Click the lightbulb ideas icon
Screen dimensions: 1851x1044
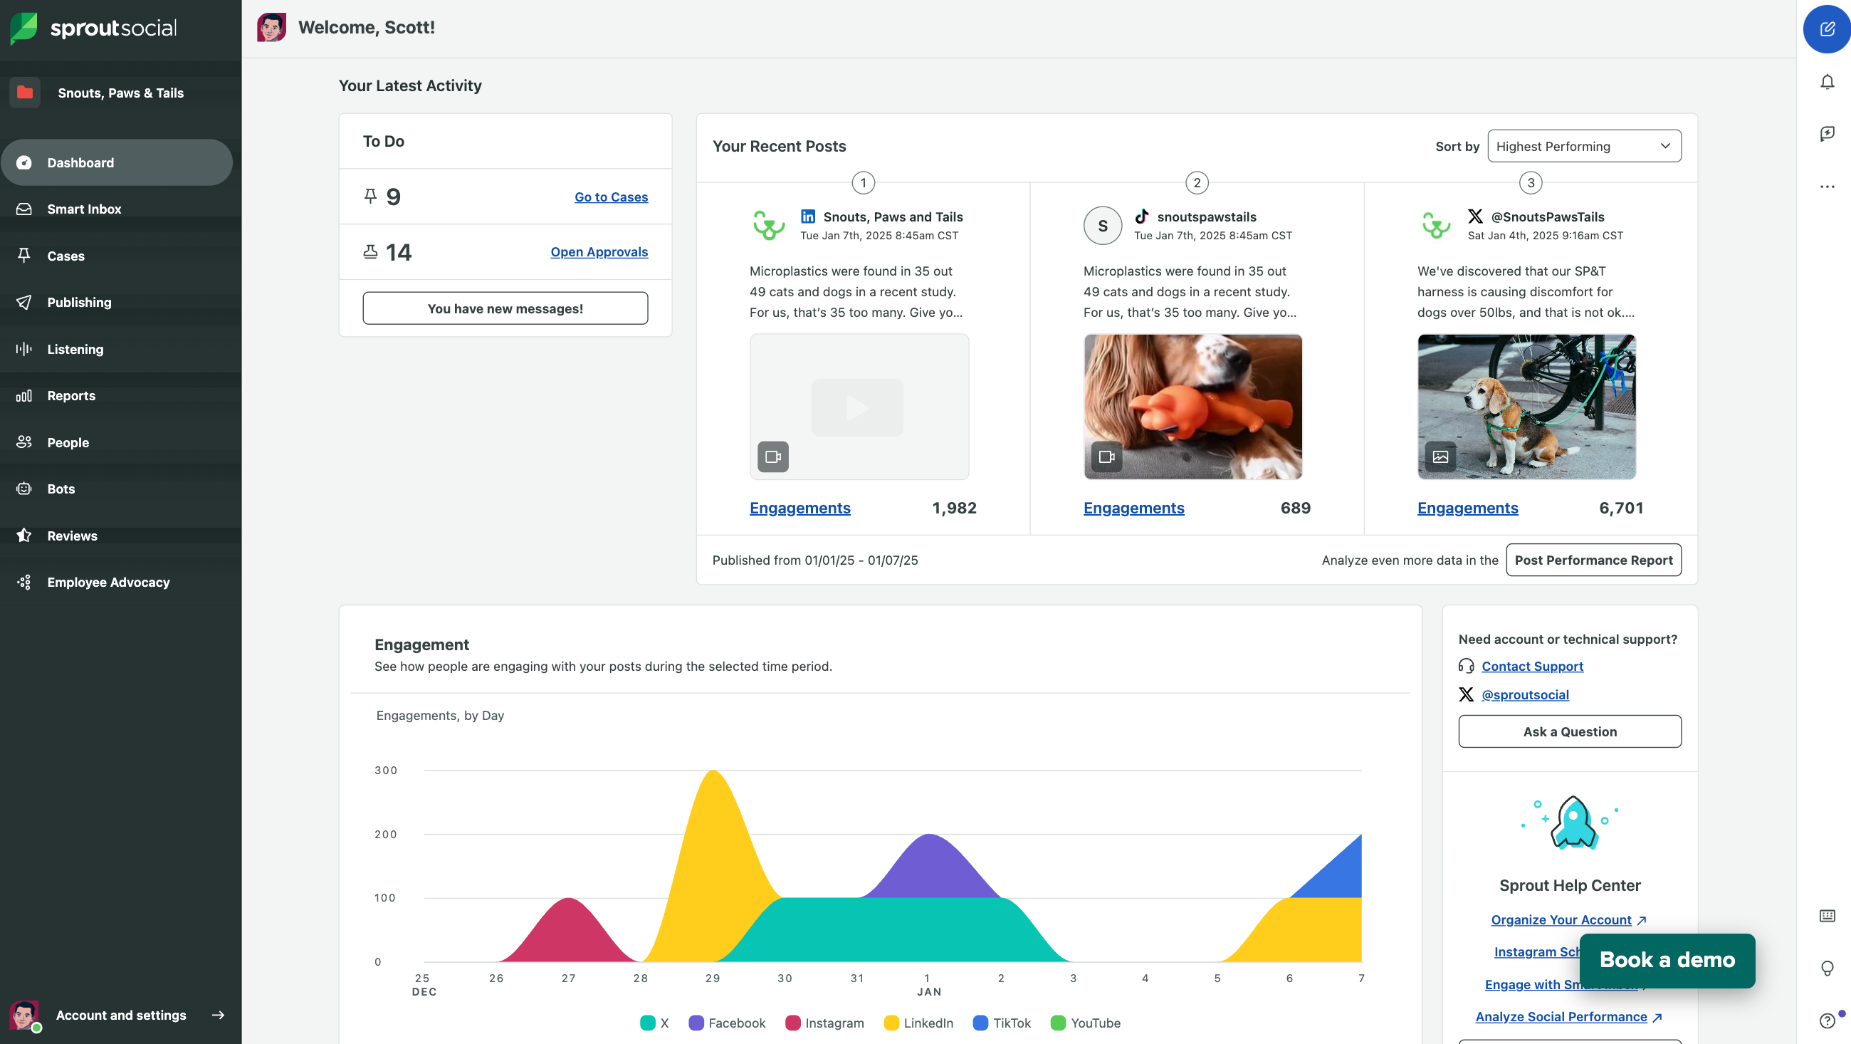[x=1828, y=969]
